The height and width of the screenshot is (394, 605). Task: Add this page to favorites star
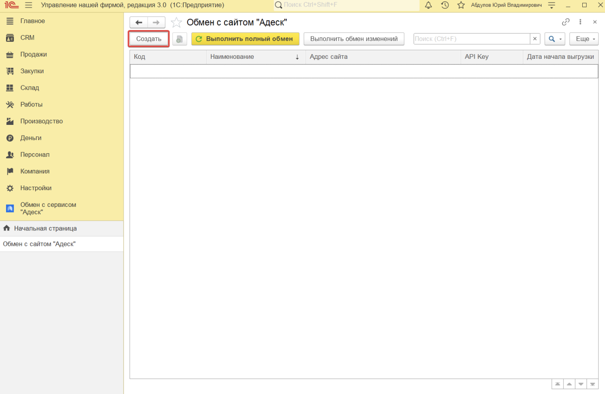click(x=176, y=22)
